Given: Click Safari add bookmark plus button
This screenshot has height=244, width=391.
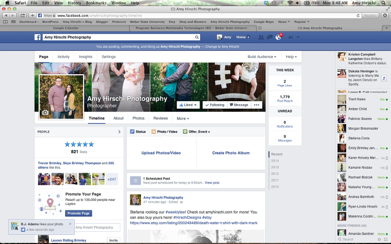Looking at the screenshot, I should pyautogui.click(x=33, y=15).
